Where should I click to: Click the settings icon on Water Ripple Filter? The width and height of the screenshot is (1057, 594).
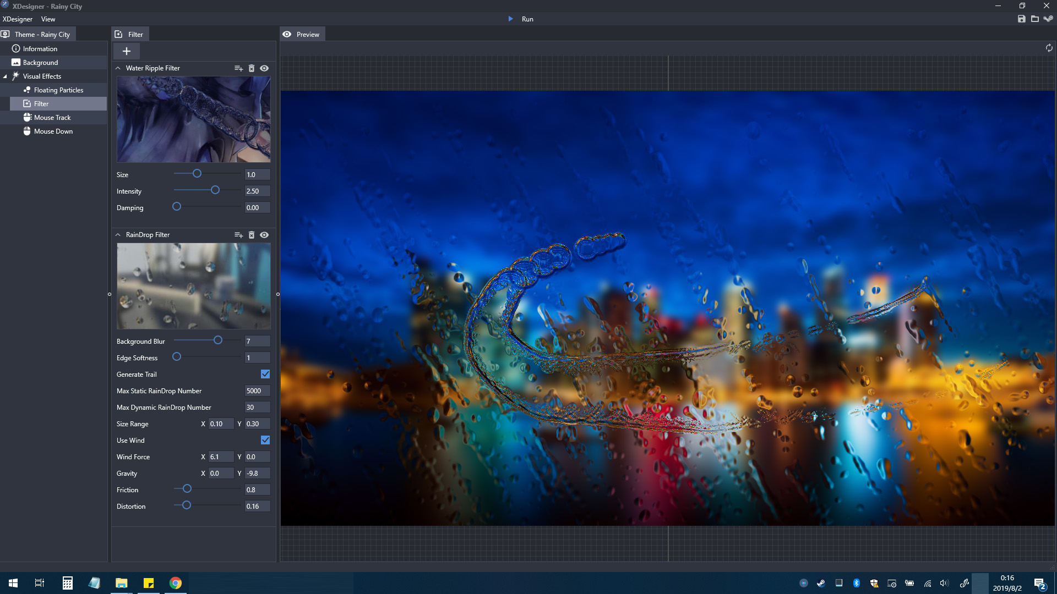click(238, 68)
